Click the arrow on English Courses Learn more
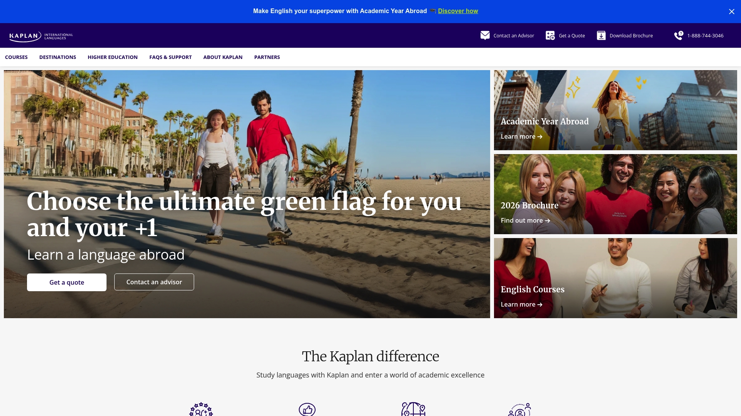This screenshot has height=416, width=741. click(x=539, y=304)
